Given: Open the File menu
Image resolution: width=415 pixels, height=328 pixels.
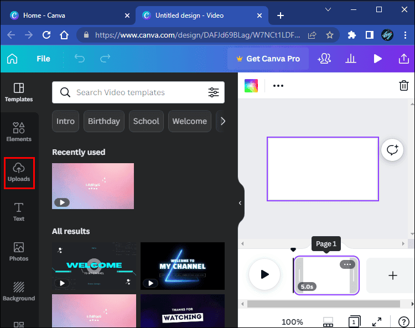Looking at the screenshot, I should (x=43, y=59).
